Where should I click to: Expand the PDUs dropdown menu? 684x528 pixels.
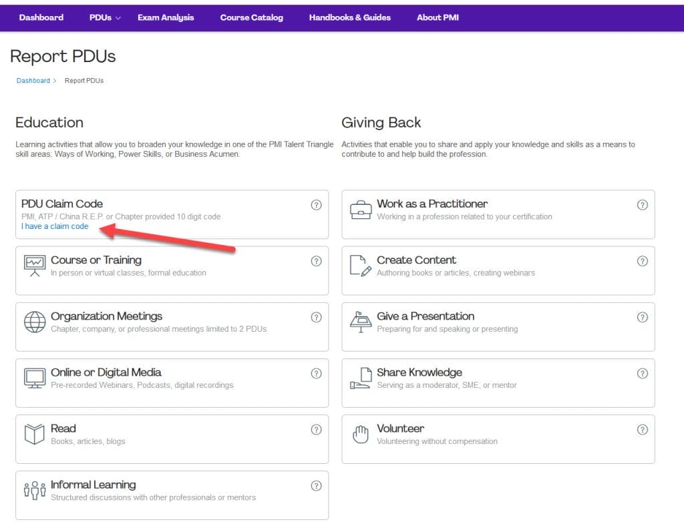pyautogui.click(x=105, y=17)
